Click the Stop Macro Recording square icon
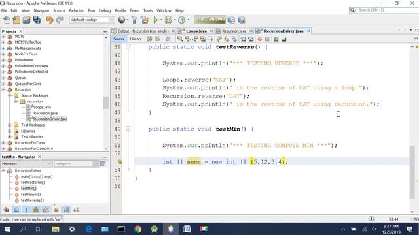 267,39
